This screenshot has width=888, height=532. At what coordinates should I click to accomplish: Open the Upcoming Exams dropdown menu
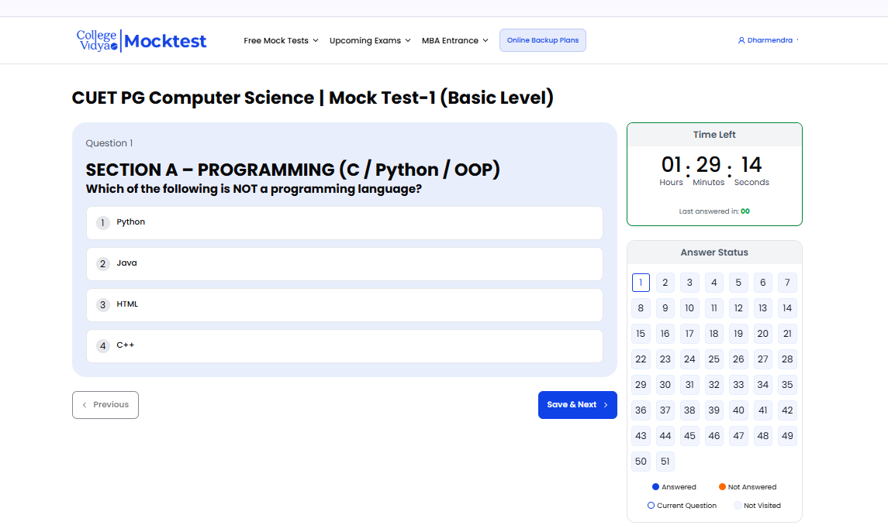[x=370, y=40]
